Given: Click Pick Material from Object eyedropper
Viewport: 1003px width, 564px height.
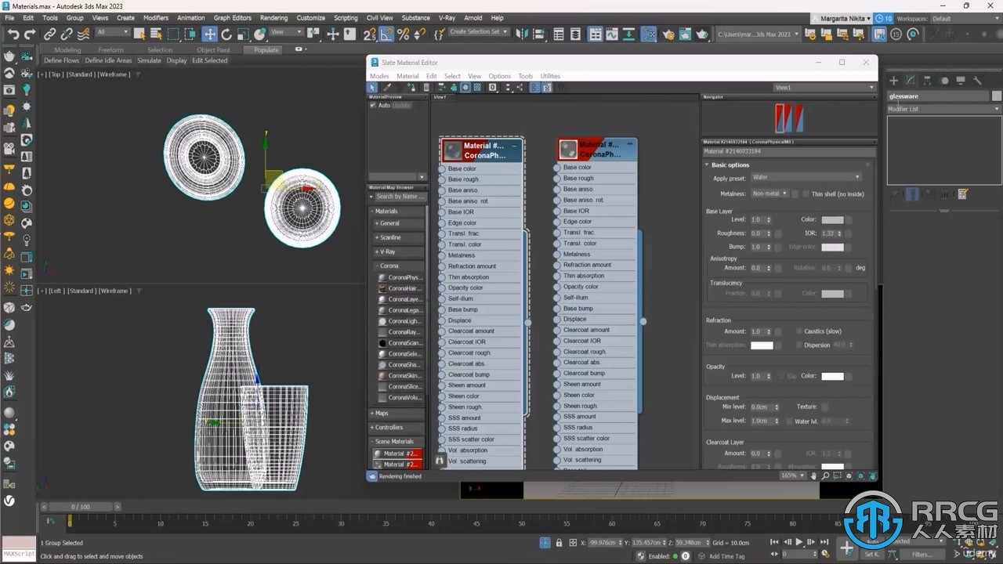Looking at the screenshot, I should point(386,88).
